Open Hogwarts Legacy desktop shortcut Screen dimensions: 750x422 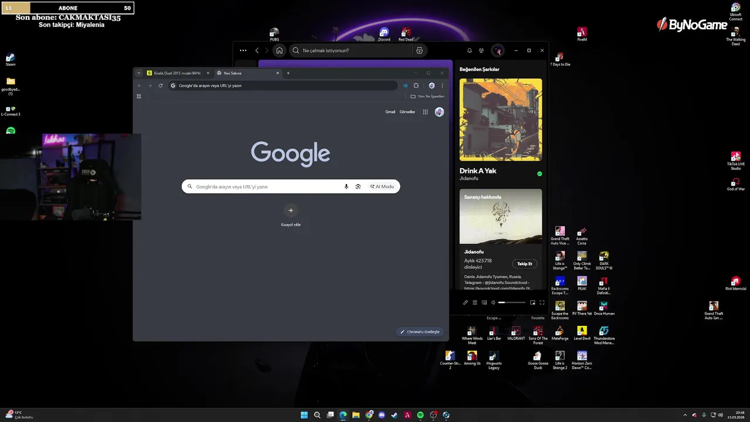click(494, 360)
